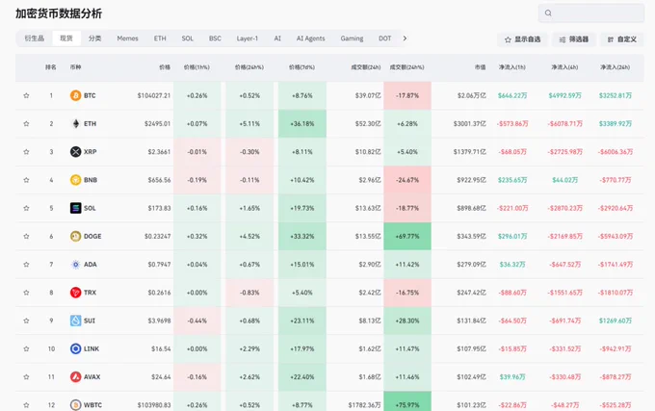Select the BSC tab
The image size is (655, 411).
[x=215, y=39]
